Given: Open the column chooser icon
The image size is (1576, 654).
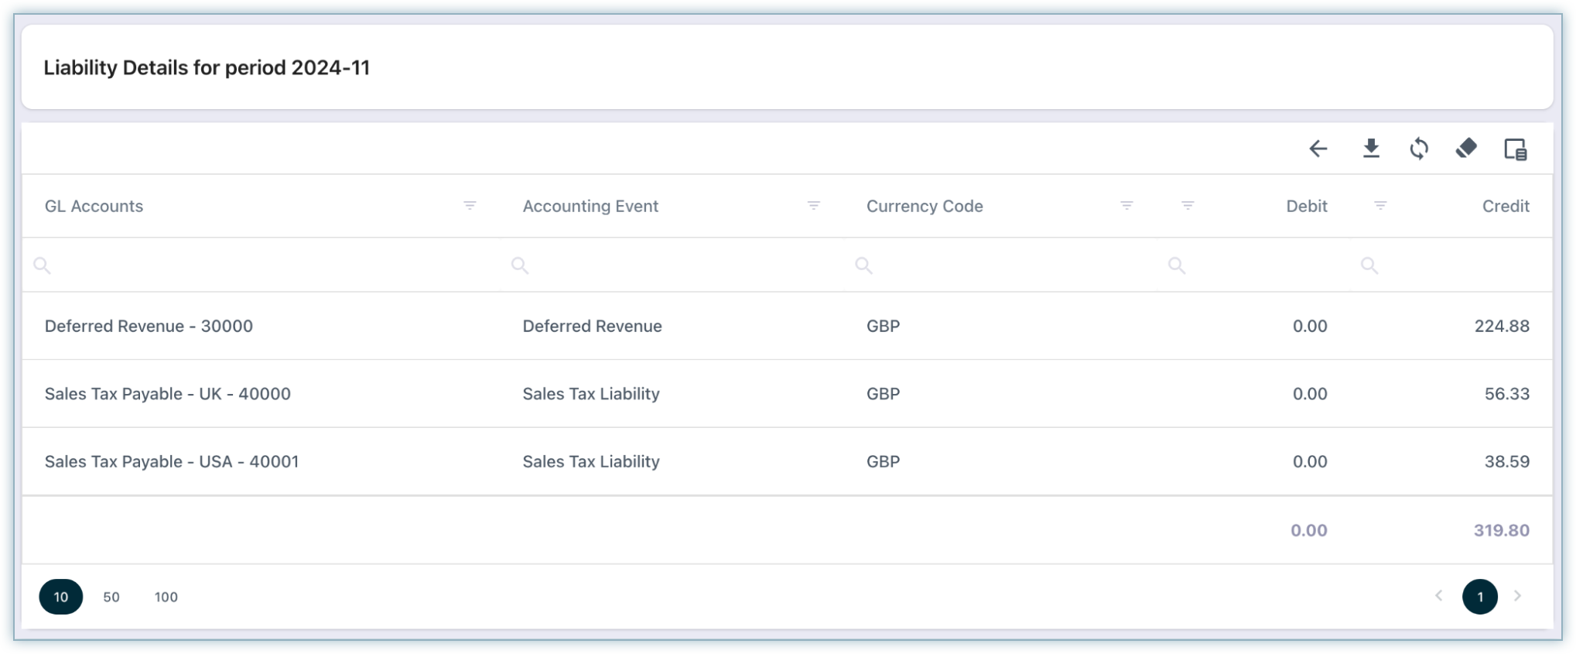Looking at the screenshot, I should click(x=1515, y=149).
